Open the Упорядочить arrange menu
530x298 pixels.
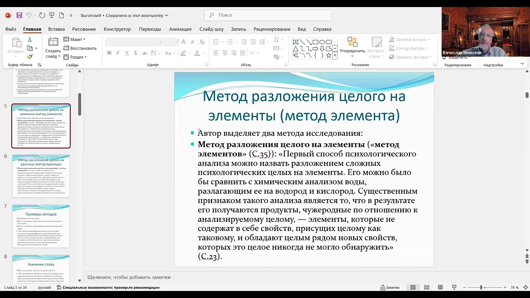352,47
